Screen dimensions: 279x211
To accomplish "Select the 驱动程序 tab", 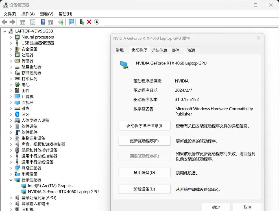I will pyautogui.click(x=139, y=50).
